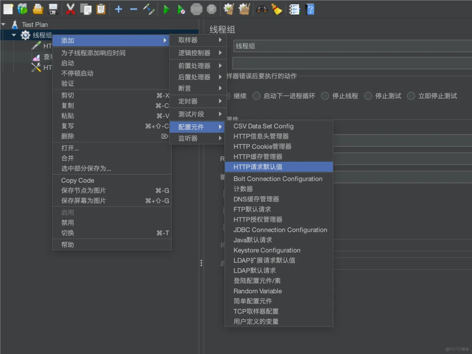472x354 pixels.
Task: Click the Clear broom icon in the toolbar
Action: [277, 9]
